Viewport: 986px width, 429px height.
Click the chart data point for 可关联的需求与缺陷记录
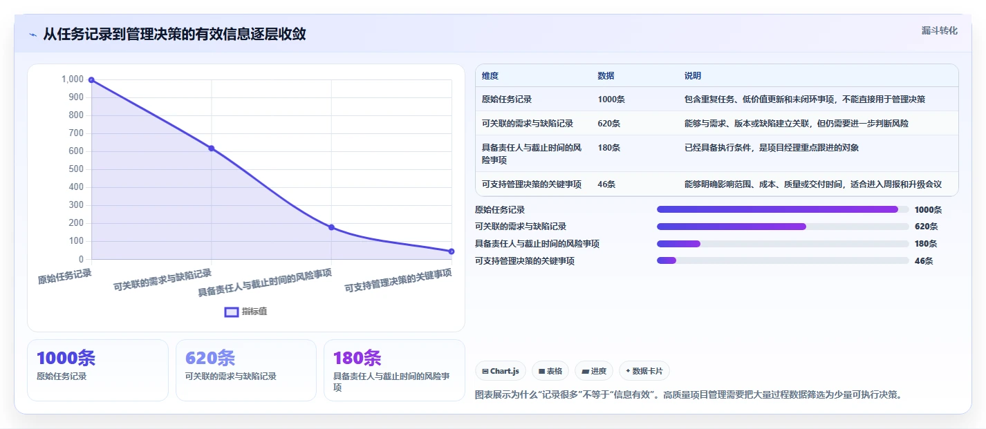[x=212, y=148]
